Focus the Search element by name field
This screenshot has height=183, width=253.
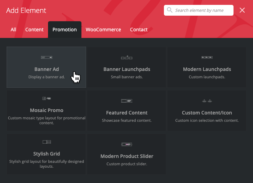(x=202, y=10)
